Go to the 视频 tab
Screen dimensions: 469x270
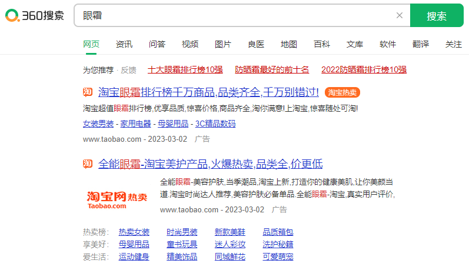pyautogui.click(x=190, y=44)
